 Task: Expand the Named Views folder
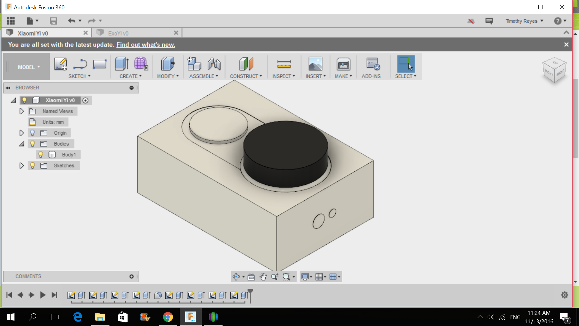tap(21, 111)
